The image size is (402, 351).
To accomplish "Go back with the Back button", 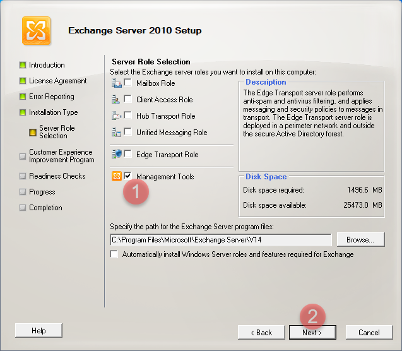I will point(261,333).
